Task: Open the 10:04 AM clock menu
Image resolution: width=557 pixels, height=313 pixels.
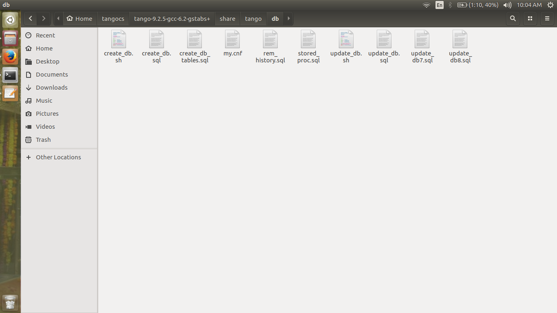Action: click(529, 5)
